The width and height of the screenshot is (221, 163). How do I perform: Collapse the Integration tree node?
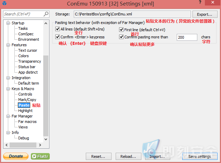[8, 78]
